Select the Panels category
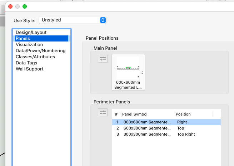 [x=23, y=39]
